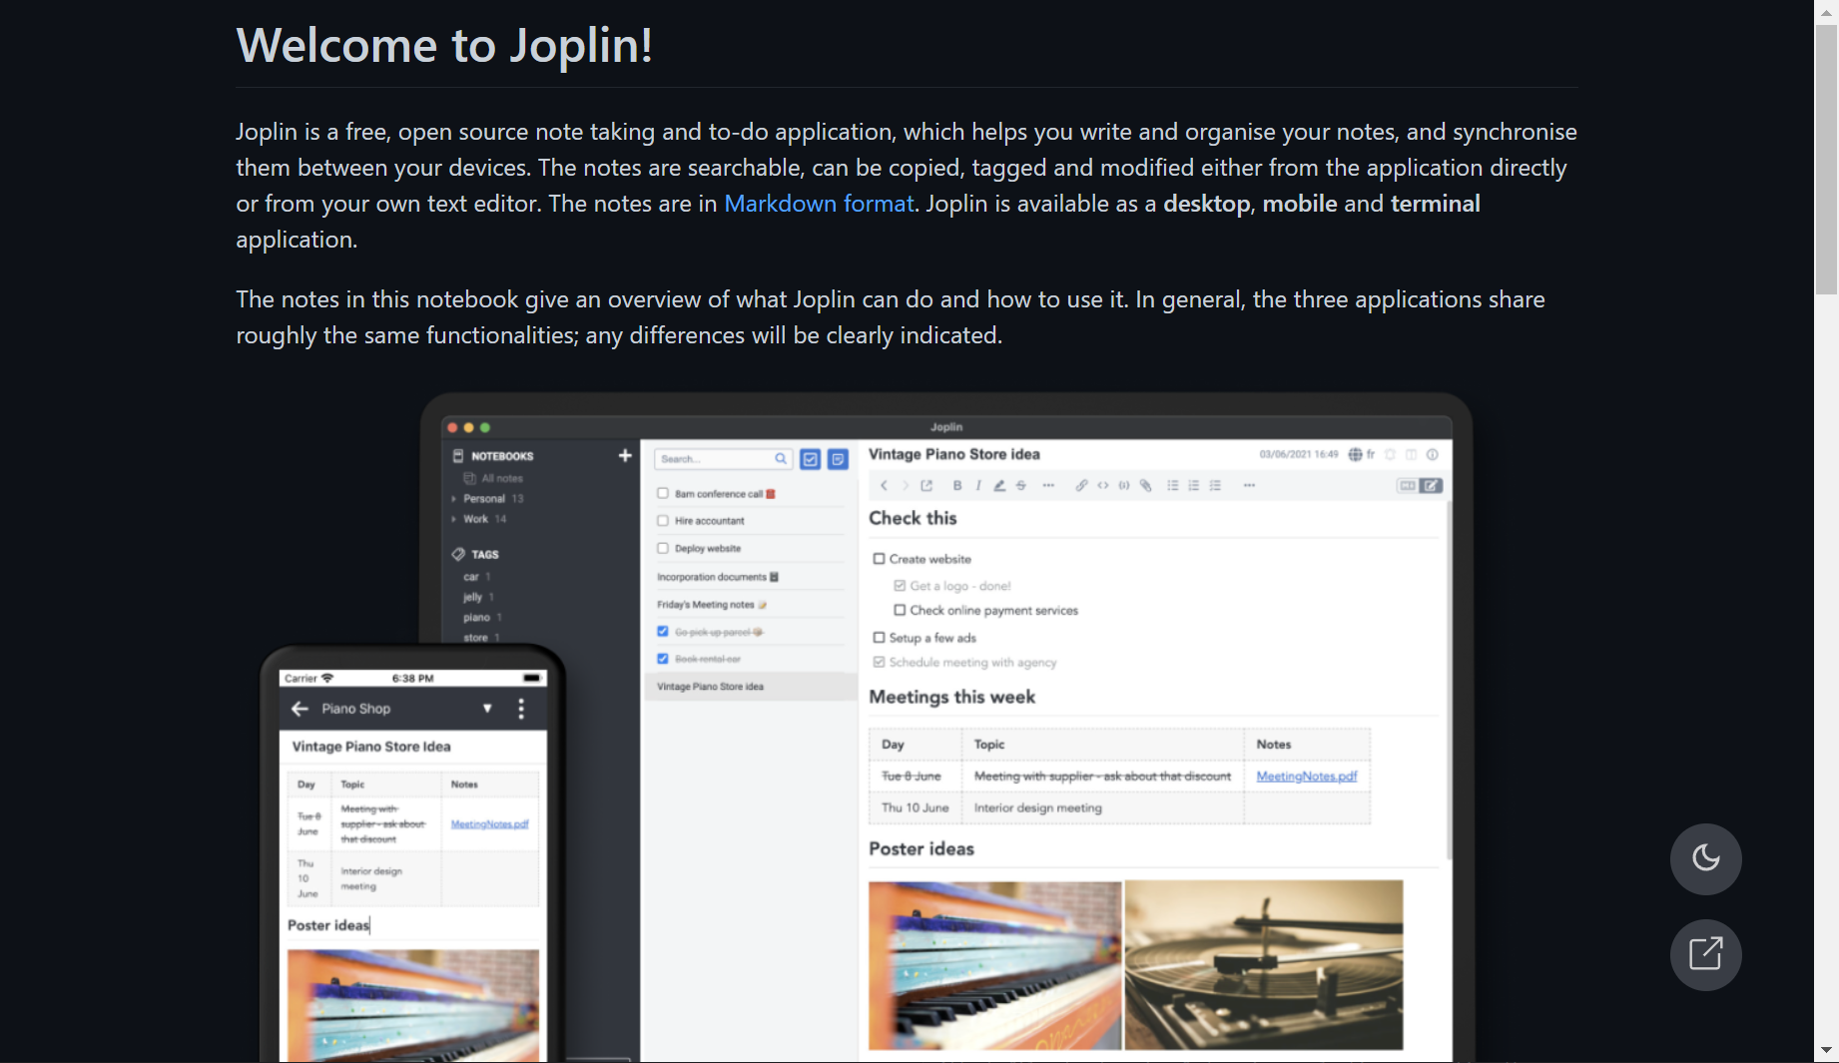The height and width of the screenshot is (1063, 1839).
Task: Uncheck the "Go pick up parcel" to-do box
Action: (663, 631)
